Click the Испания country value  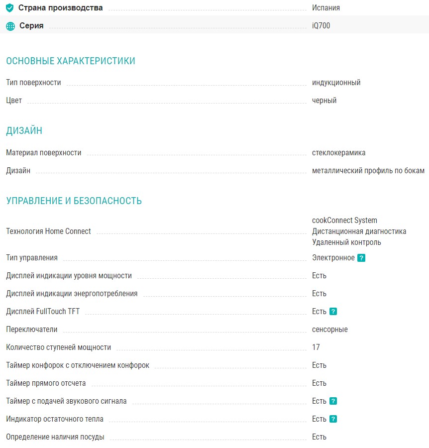click(326, 8)
